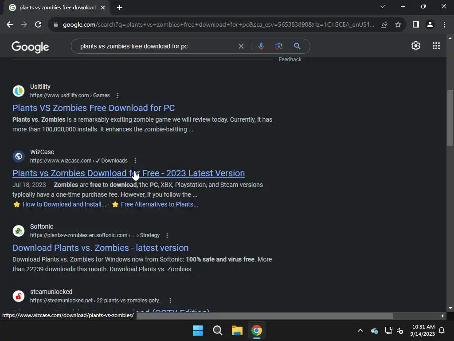454x341 pixels.
Task: Open WizCase Plants vs Zombies Download link
Action: 129,173
